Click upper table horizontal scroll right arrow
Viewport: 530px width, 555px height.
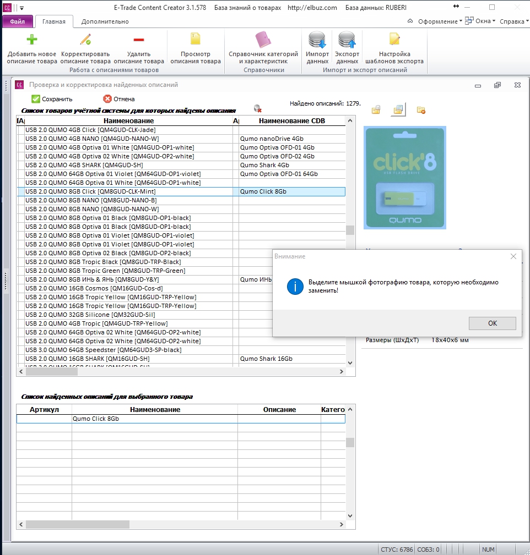[342, 371]
